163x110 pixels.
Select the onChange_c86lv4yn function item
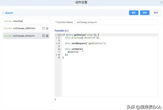click(26, 28)
